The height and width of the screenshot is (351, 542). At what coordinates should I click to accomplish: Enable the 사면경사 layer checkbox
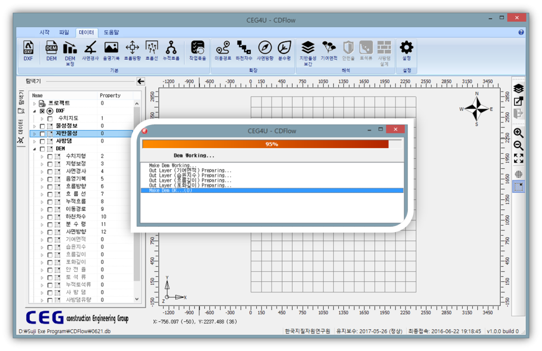click(50, 172)
